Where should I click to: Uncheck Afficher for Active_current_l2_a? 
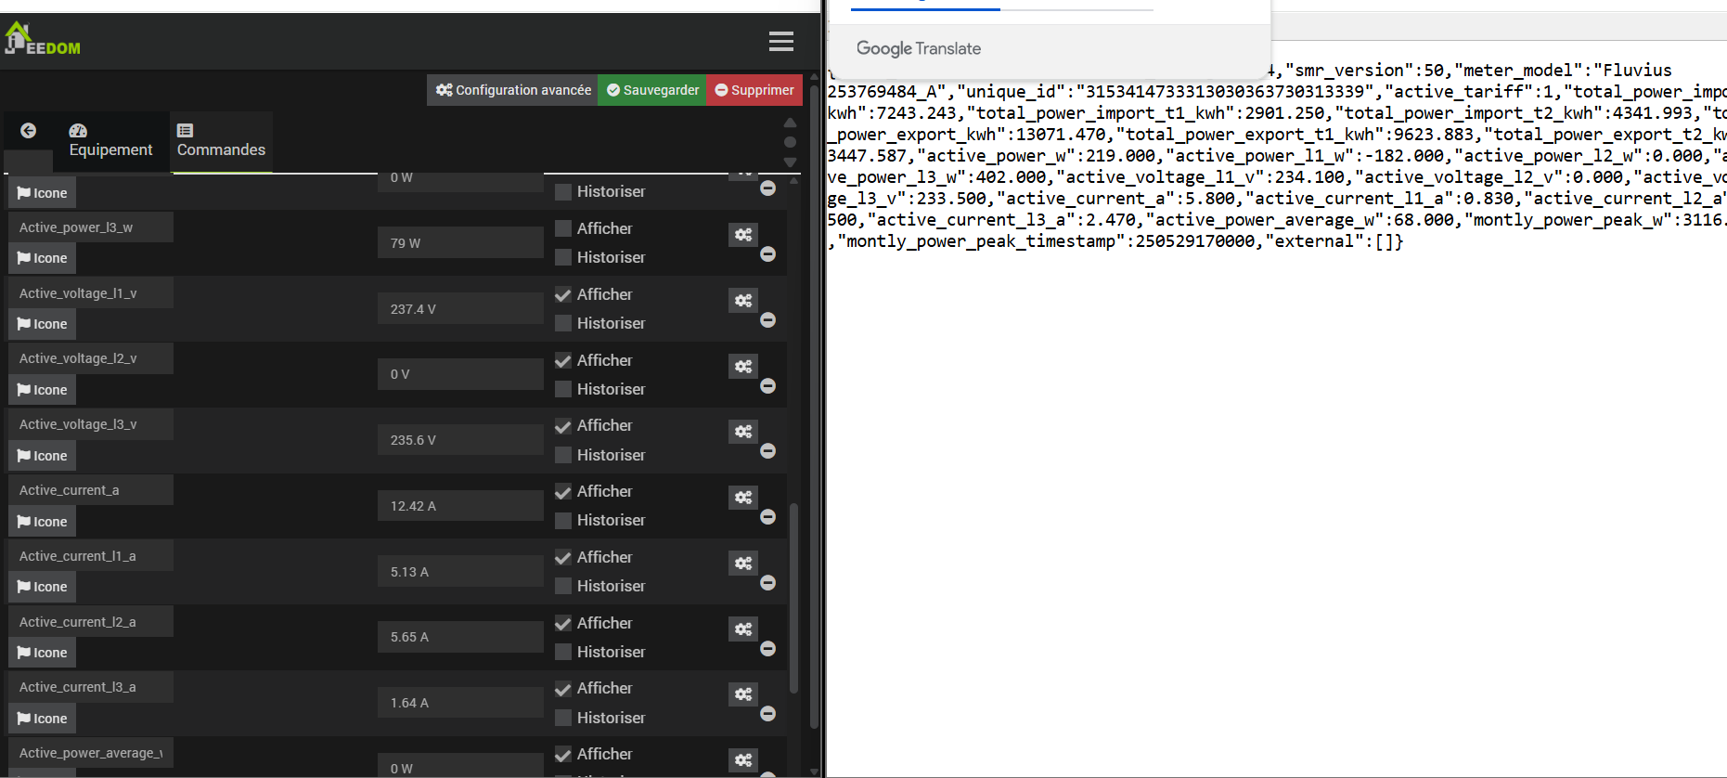[562, 623]
